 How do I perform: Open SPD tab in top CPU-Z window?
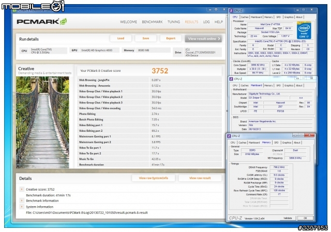278,17
